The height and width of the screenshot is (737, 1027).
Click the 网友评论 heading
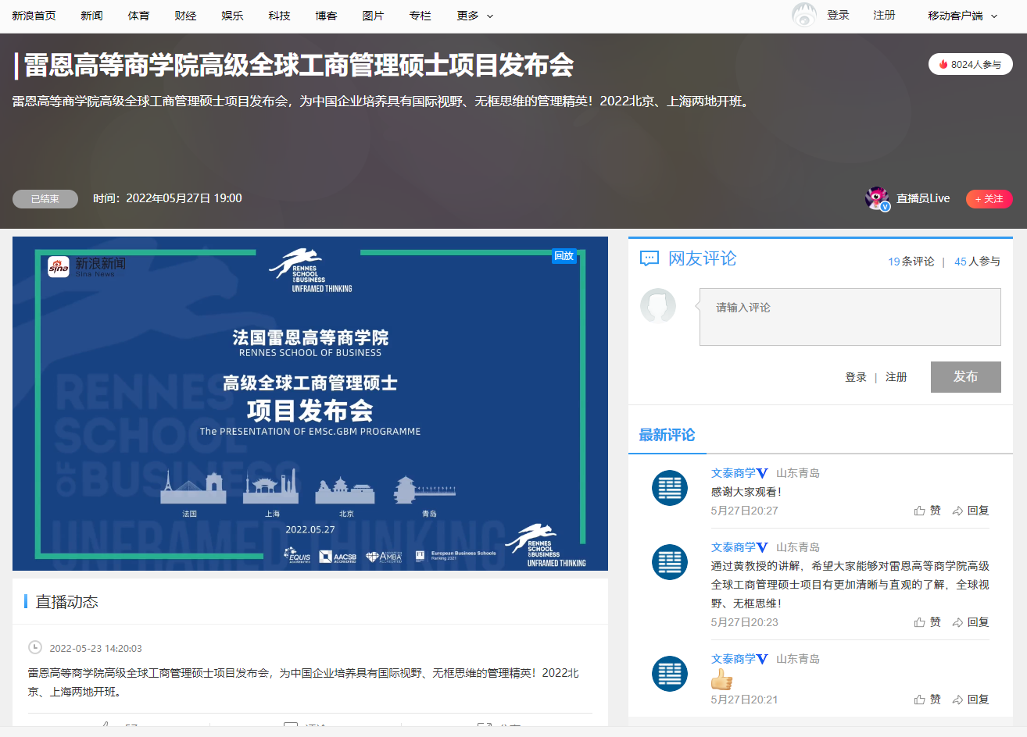(x=702, y=258)
